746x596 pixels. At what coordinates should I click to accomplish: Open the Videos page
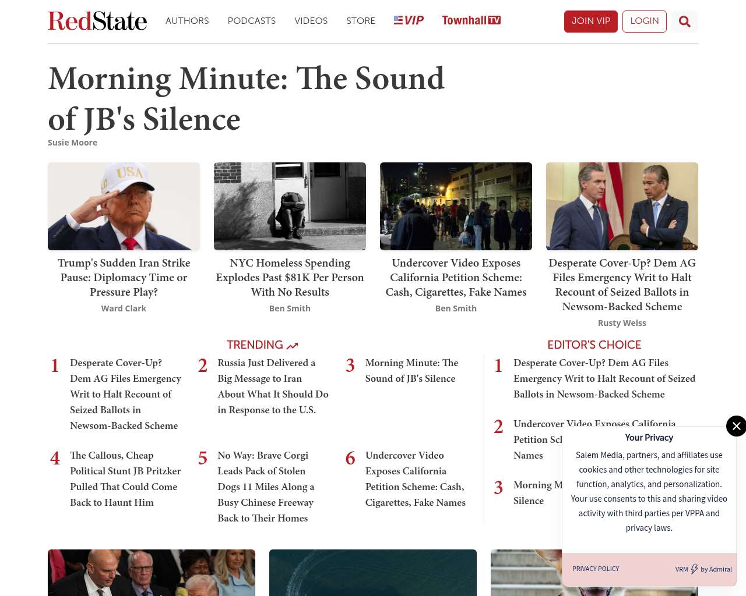click(311, 21)
